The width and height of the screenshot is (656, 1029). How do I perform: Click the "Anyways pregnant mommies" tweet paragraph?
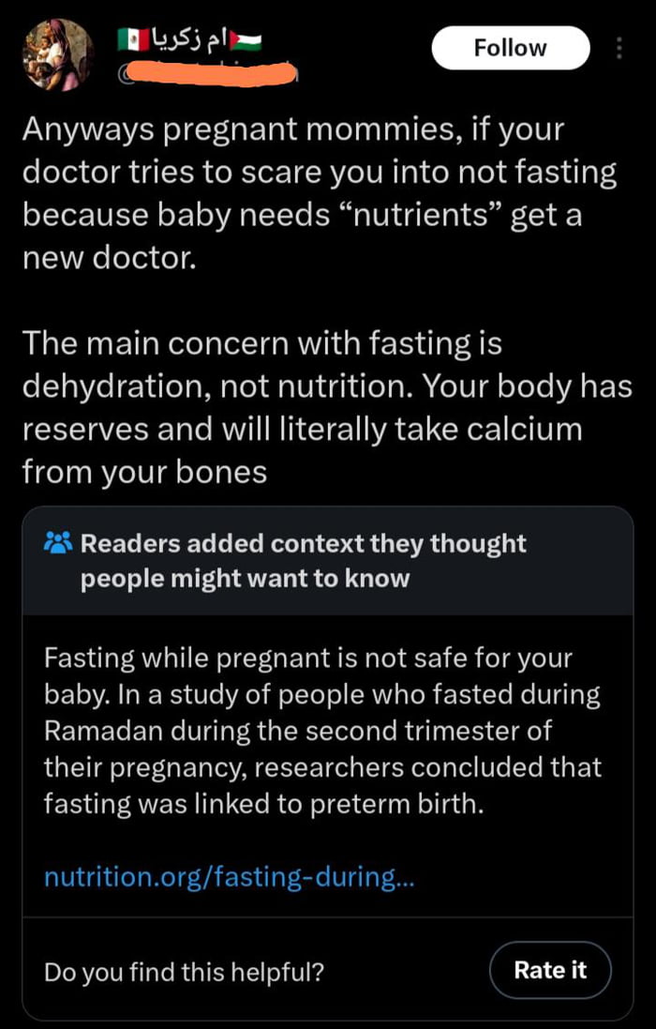[x=319, y=194]
